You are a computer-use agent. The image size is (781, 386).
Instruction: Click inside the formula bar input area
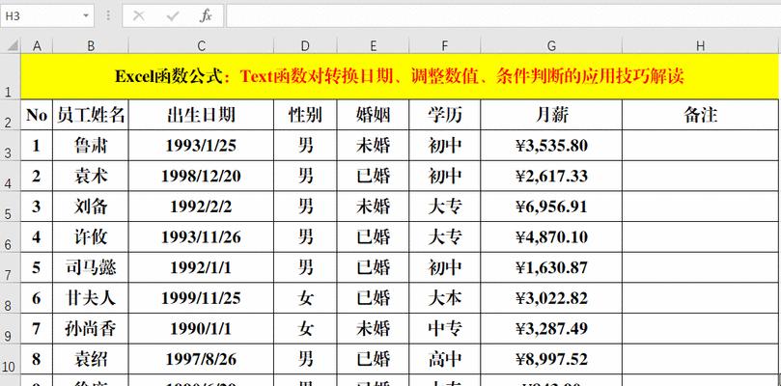pyautogui.click(x=504, y=16)
